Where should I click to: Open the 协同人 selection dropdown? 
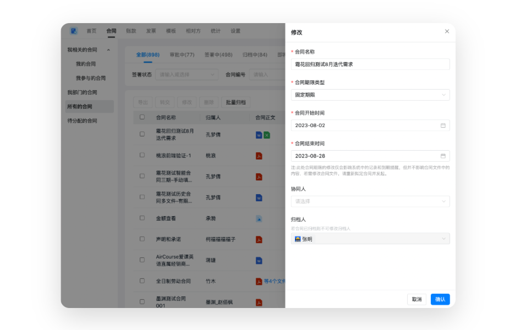tap(370, 201)
